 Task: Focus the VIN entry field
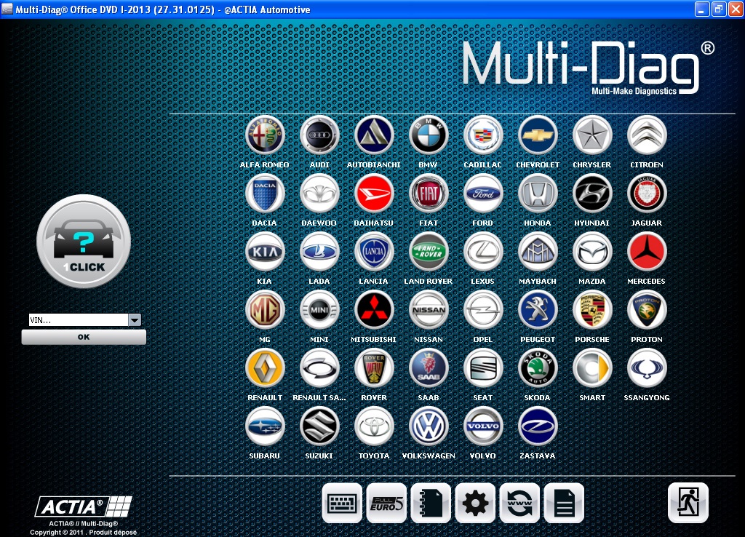tap(79, 320)
